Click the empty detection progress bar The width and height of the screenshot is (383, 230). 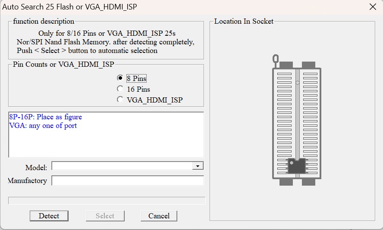tap(107, 201)
